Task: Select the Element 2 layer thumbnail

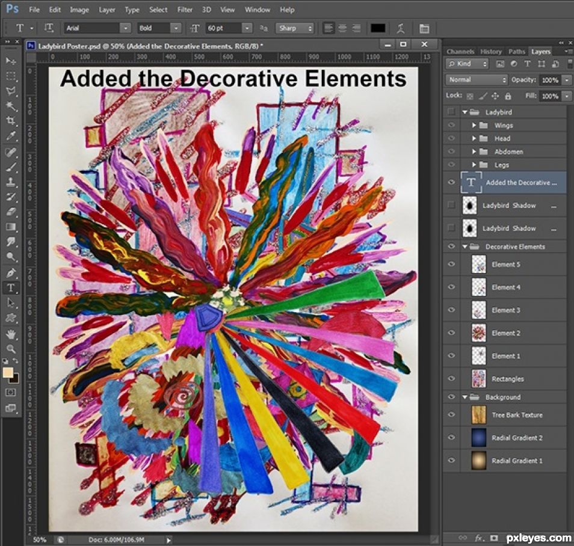Action: (x=478, y=333)
